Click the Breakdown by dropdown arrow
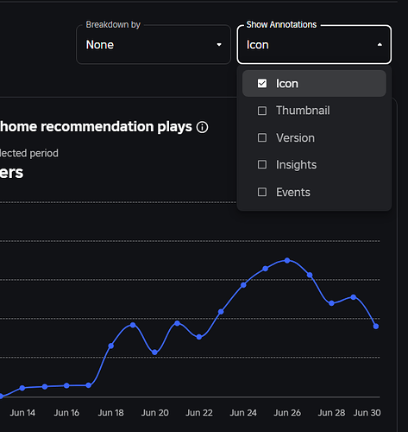408x432 pixels. [x=219, y=45]
